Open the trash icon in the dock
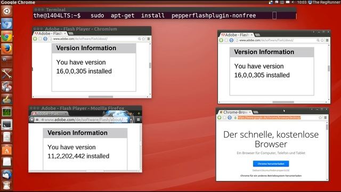The image size is (341, 192). pos(7,186)
